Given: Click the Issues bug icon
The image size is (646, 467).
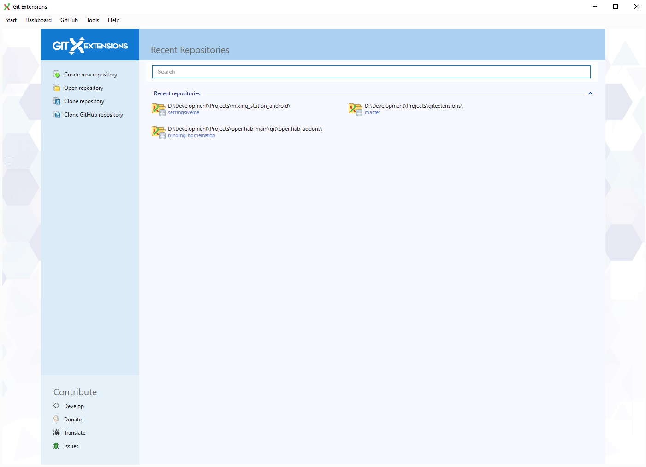Looking at the screenshot, I should point(56,446).
